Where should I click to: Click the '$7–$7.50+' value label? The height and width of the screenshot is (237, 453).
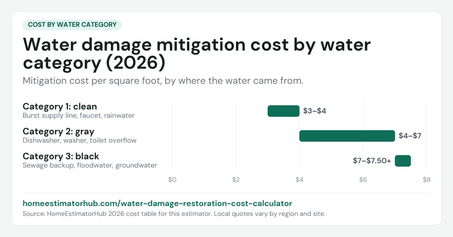pyautogui.click(x=372, y=161)
